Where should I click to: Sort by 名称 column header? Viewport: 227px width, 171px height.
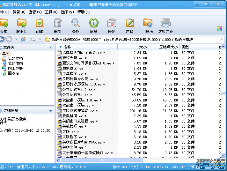tap(87, 47)
